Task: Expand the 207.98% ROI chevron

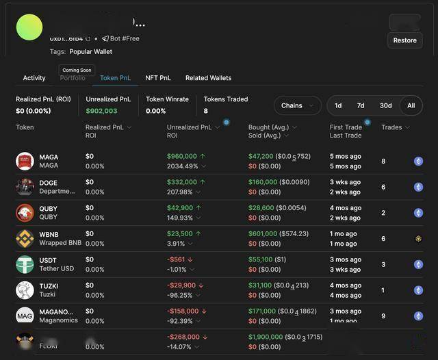Action: coord(198,192)
